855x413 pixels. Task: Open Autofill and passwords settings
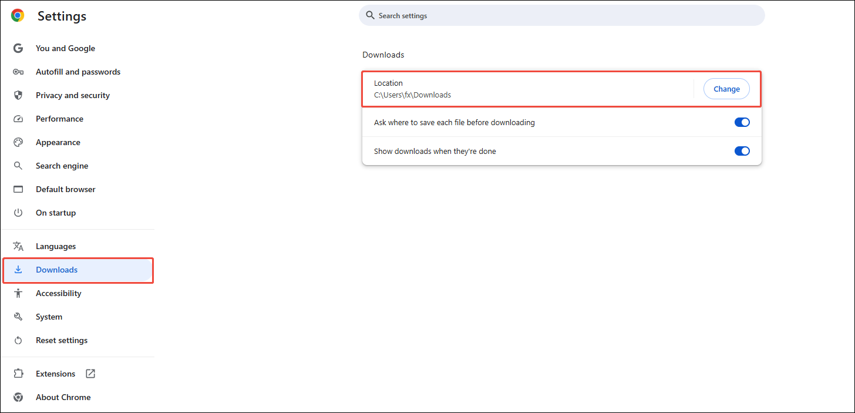pos(77,72)
